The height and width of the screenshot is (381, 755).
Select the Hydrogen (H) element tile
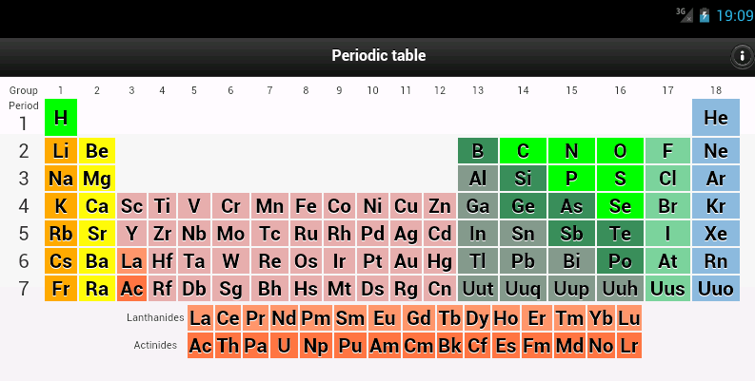(61, 118)
